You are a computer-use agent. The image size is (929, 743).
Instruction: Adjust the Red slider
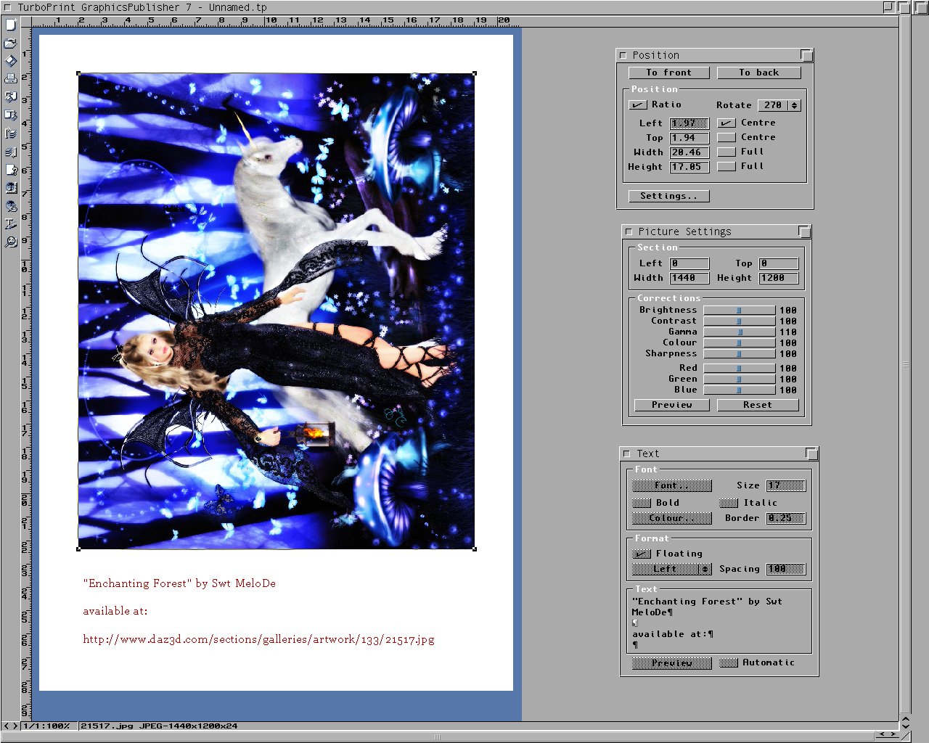pyautogui.click(x=740, y=368)
